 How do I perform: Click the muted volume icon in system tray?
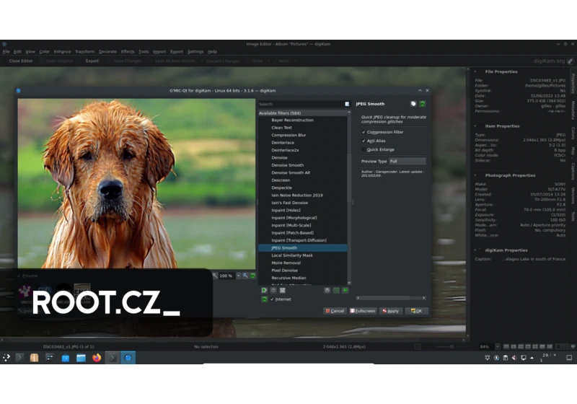tap(514, 357)
